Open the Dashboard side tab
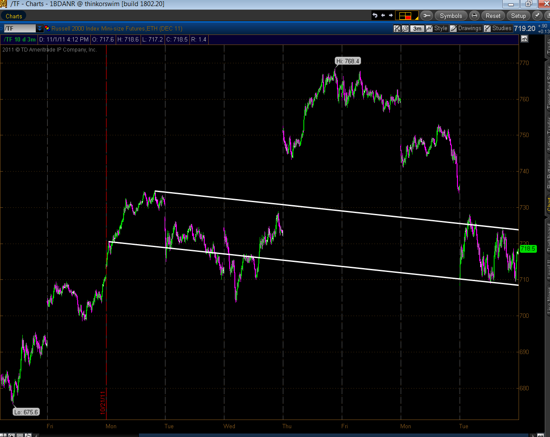The height and width of the screenshot is (437, 550). (x=548, y=238)
